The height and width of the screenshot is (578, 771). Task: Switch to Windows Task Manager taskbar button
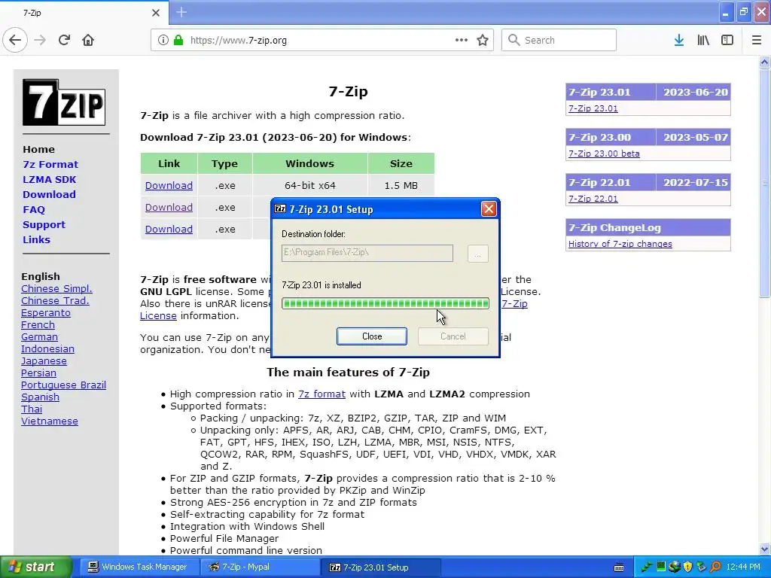(139, 567)
